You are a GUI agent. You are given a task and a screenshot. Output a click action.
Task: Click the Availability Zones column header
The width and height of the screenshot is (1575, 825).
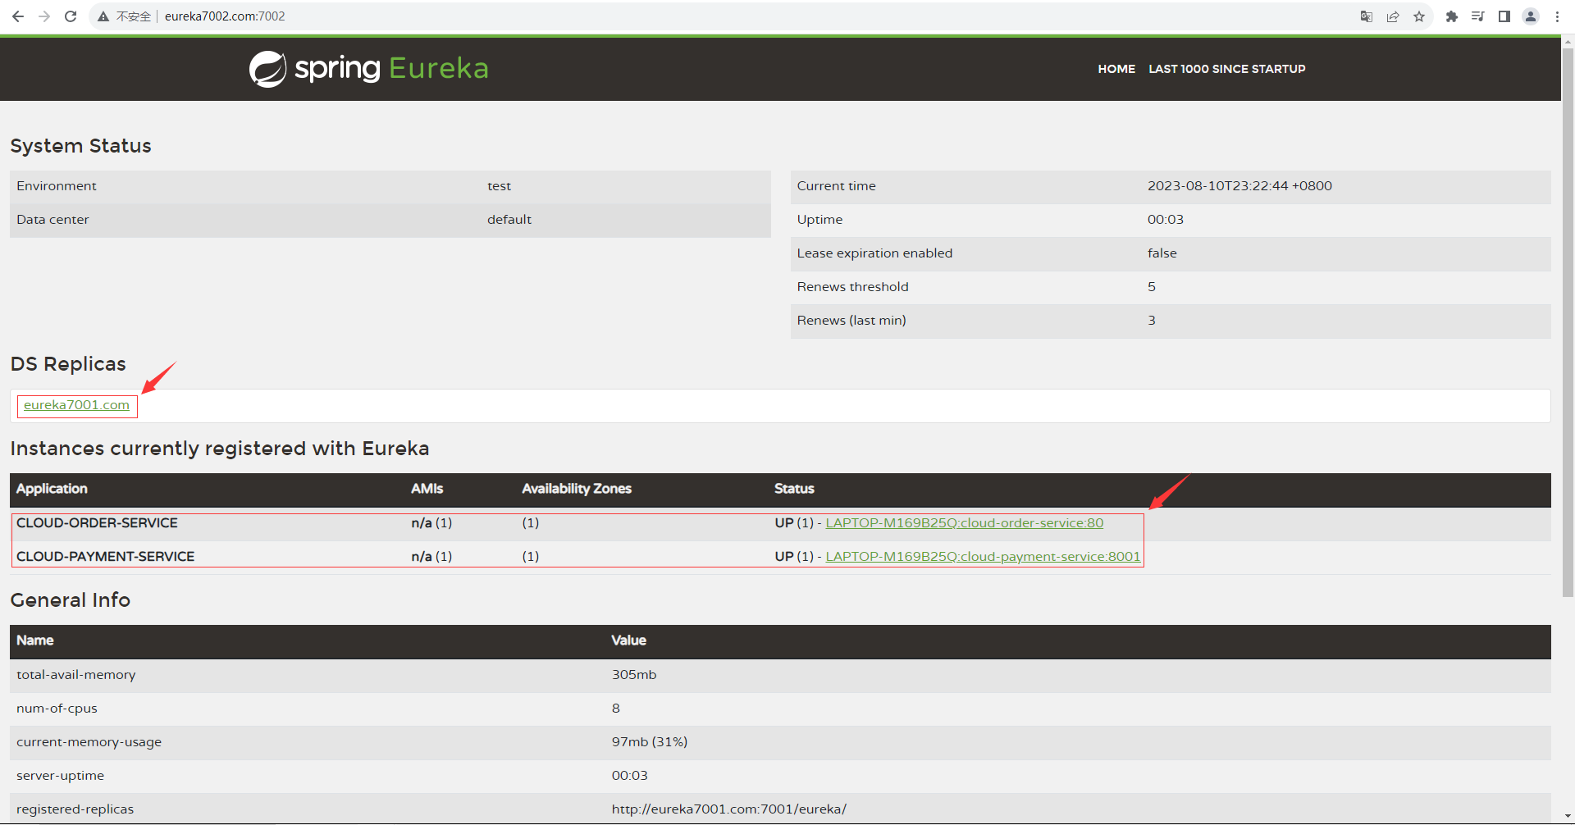coord(577,489)
